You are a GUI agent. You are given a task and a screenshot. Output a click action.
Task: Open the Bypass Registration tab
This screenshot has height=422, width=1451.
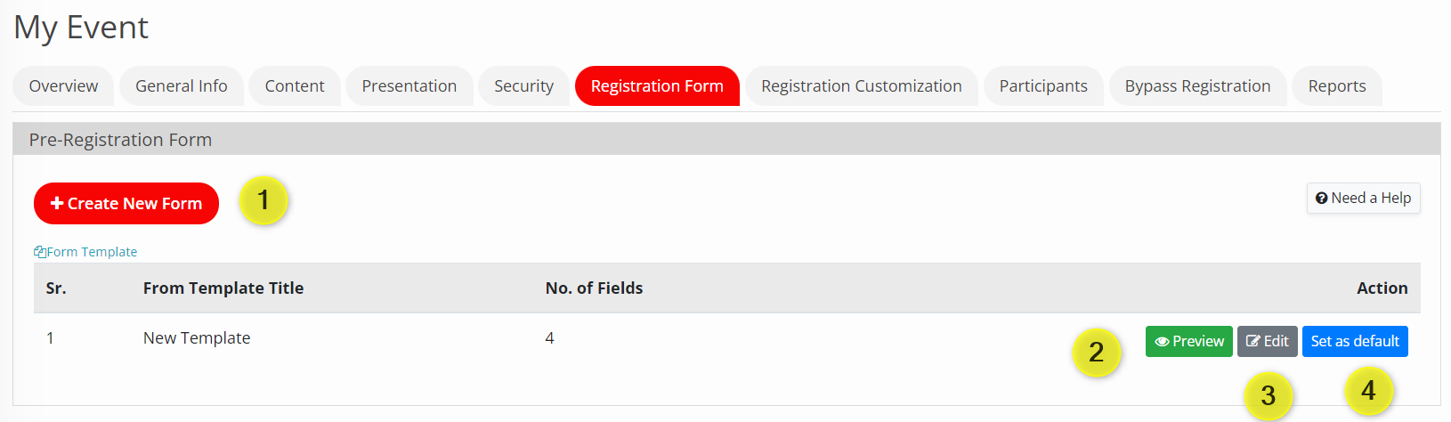click(x=1197, y=86)
